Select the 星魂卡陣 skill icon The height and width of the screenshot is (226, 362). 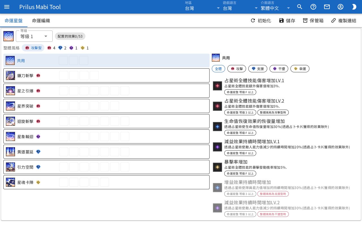(x=10, y=182)
